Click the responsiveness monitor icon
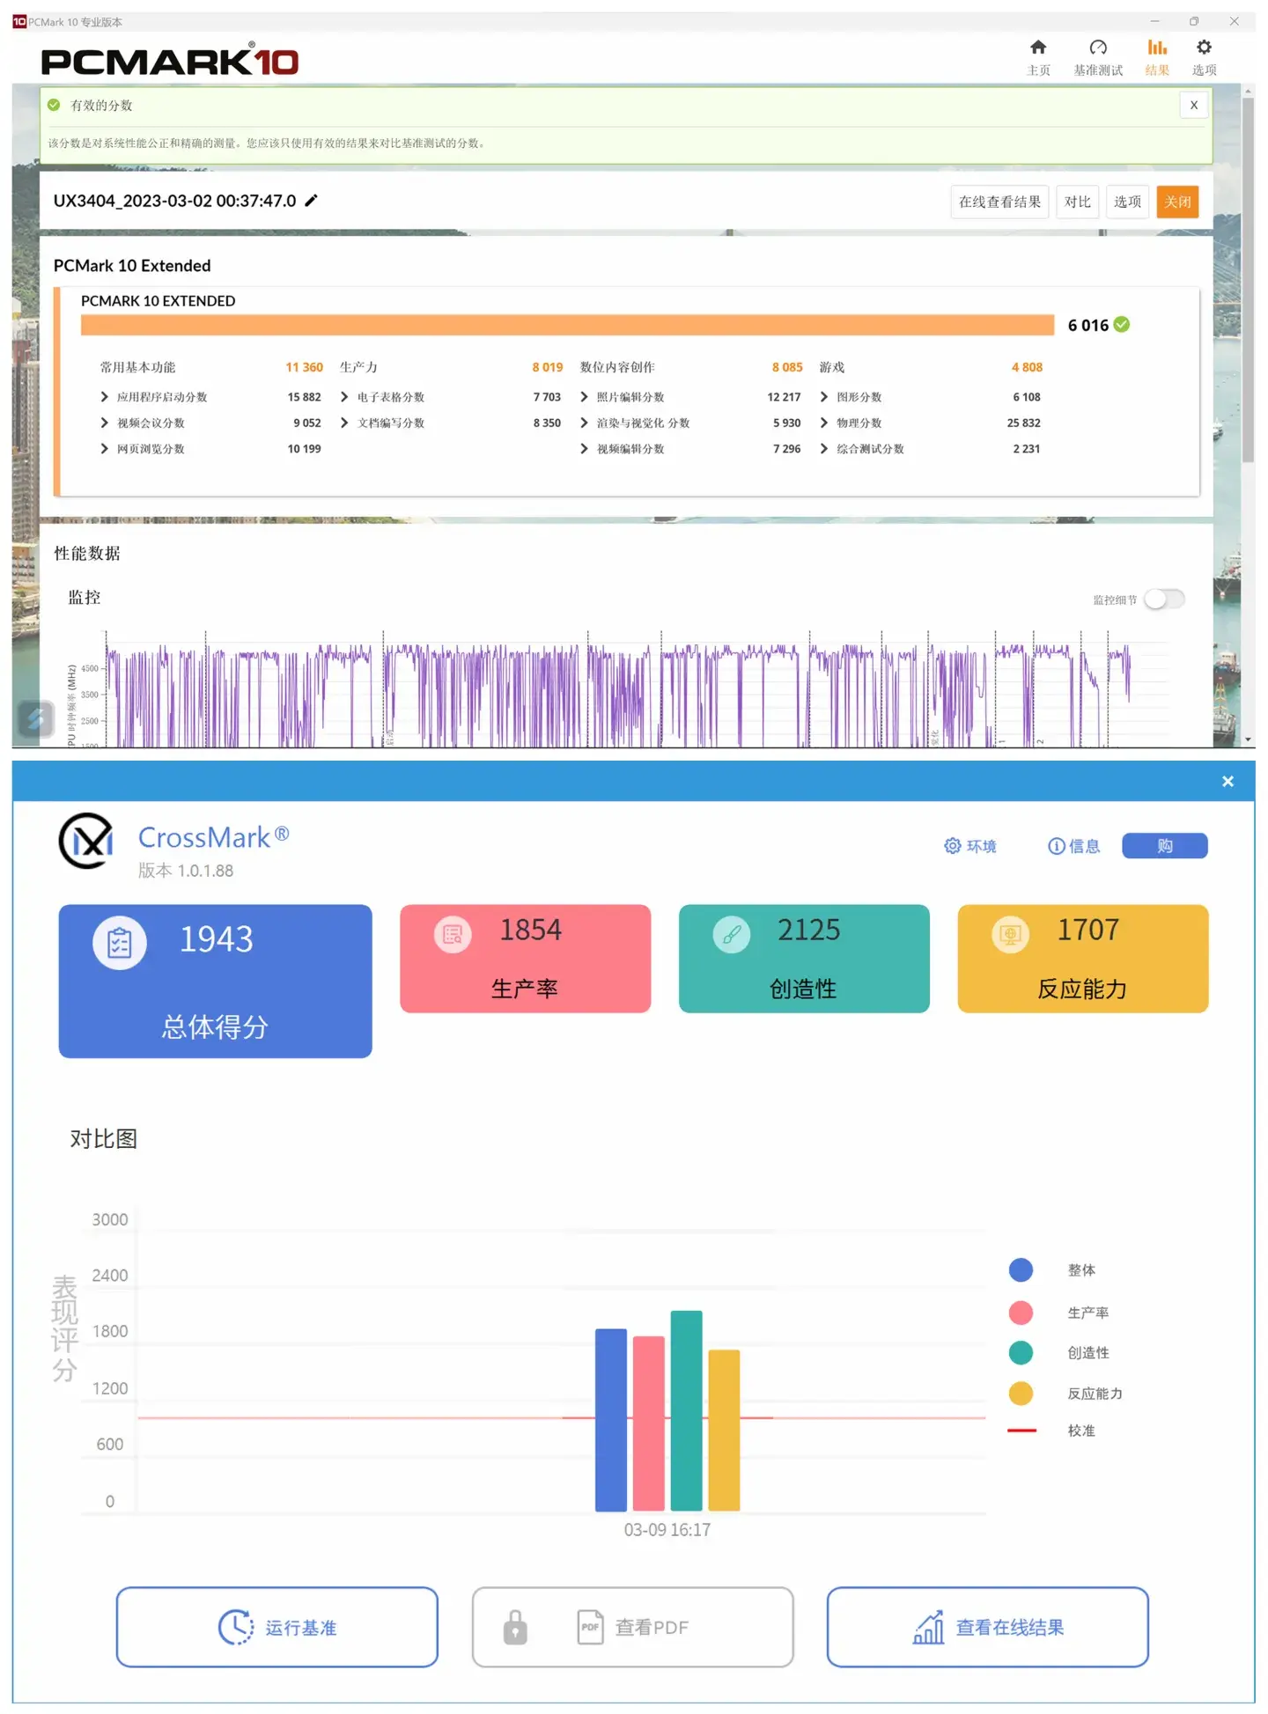 1010,934
